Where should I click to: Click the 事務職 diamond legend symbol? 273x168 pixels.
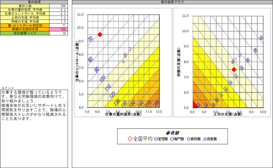click(188, 138)
